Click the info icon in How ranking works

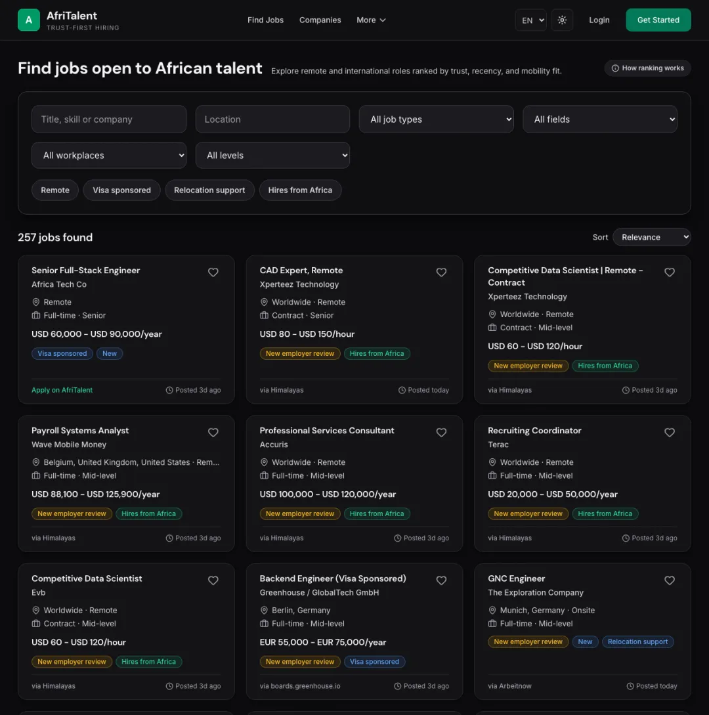pyautogui.click(x=615, y=68)
